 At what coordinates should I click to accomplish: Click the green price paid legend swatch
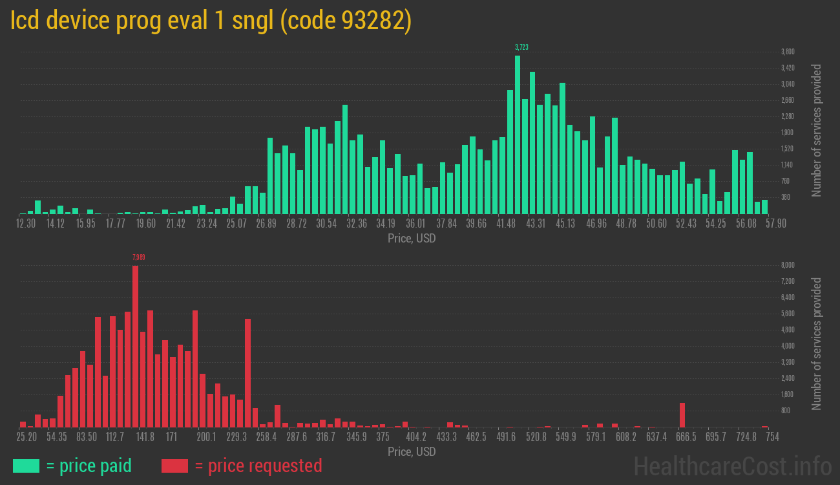26,466
